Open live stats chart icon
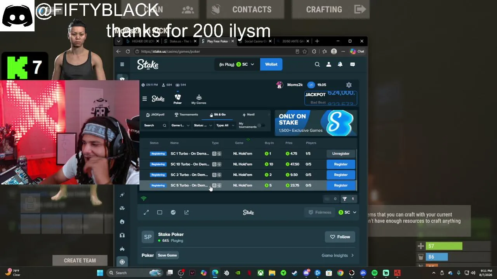 (x=173, y=212)
